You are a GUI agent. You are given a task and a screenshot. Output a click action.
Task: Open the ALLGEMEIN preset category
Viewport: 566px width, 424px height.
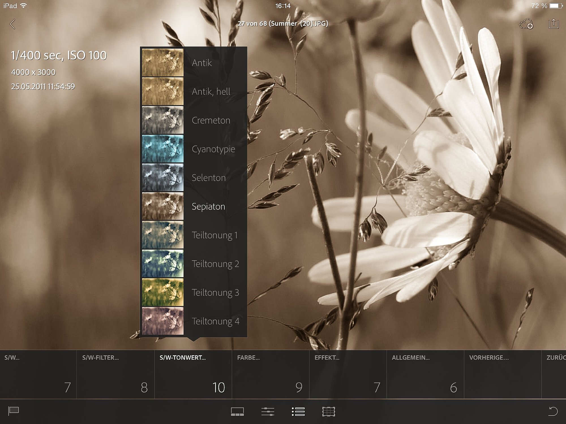(425, 375)
